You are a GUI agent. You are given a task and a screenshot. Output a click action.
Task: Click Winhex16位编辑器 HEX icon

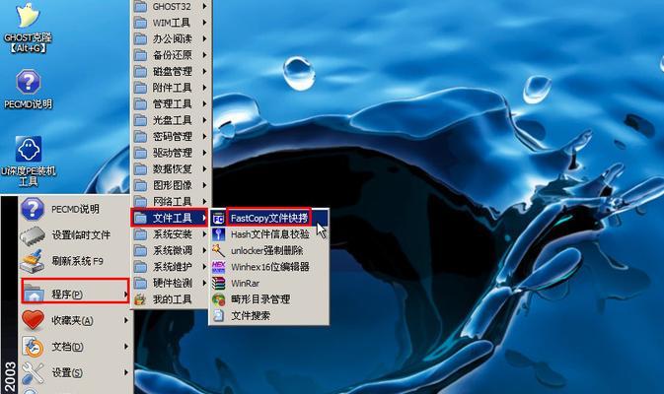218,267
